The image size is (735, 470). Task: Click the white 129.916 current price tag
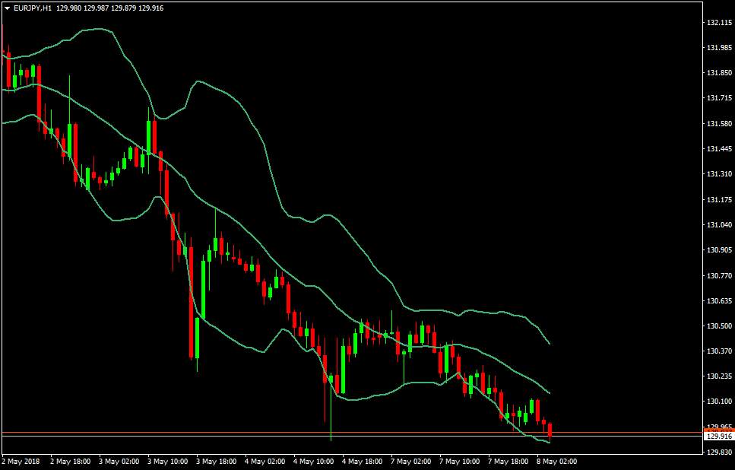[719, 437]
